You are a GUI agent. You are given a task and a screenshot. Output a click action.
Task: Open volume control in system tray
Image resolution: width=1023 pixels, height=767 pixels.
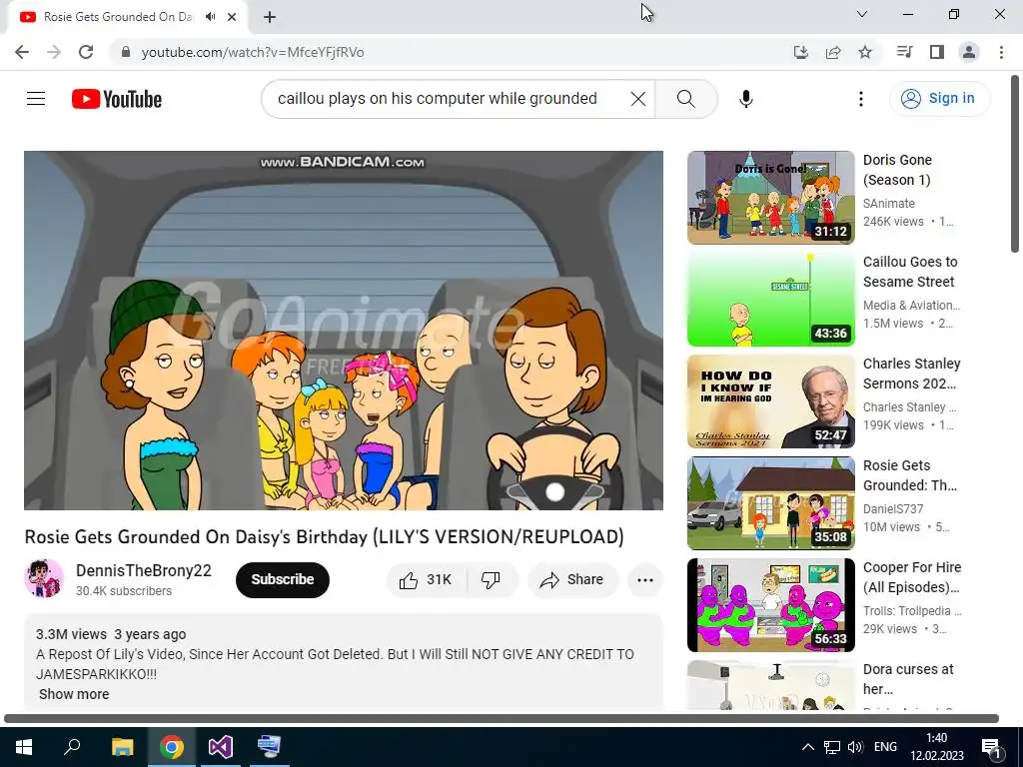pos(855,747)
